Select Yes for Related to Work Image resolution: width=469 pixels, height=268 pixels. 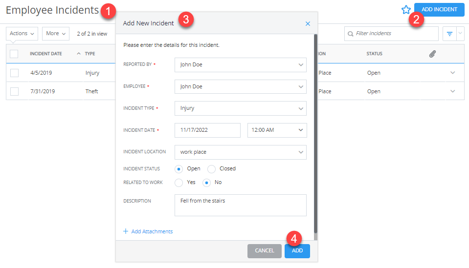coord(179,183)
